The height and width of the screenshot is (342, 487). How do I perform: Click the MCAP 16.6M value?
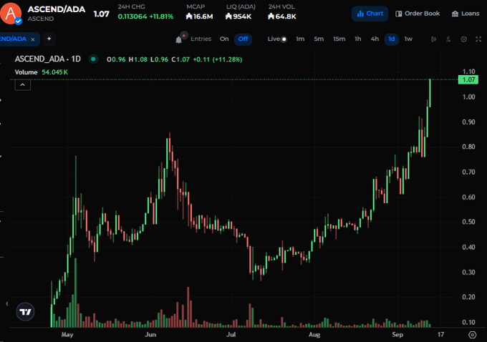[x=199, y=16]
